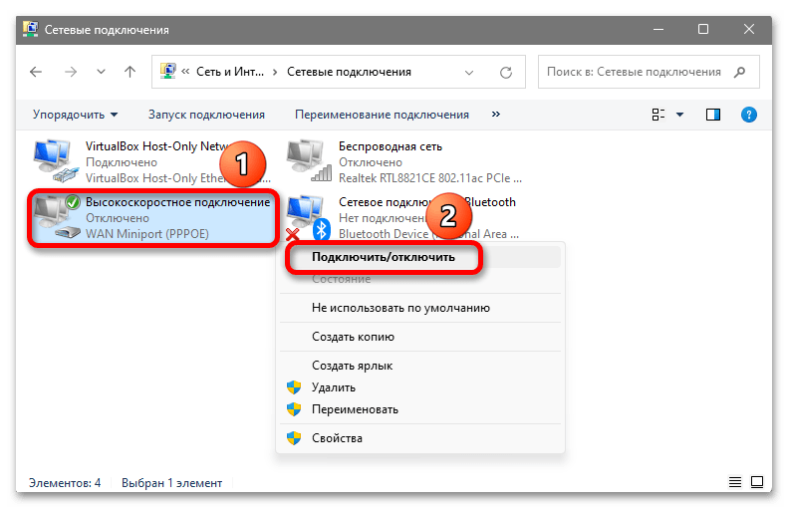Click the 'Выбран 1 элемент' status text

(171, 483)
